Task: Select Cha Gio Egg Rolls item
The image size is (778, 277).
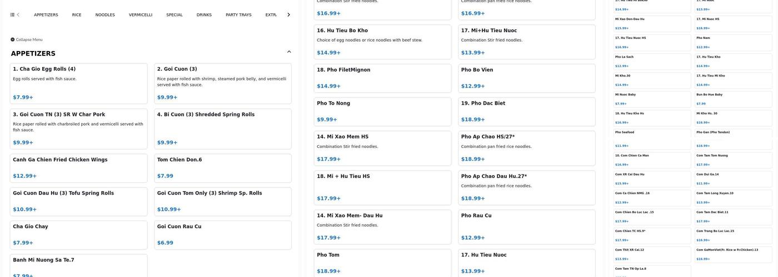Action: tap(78, 83)
